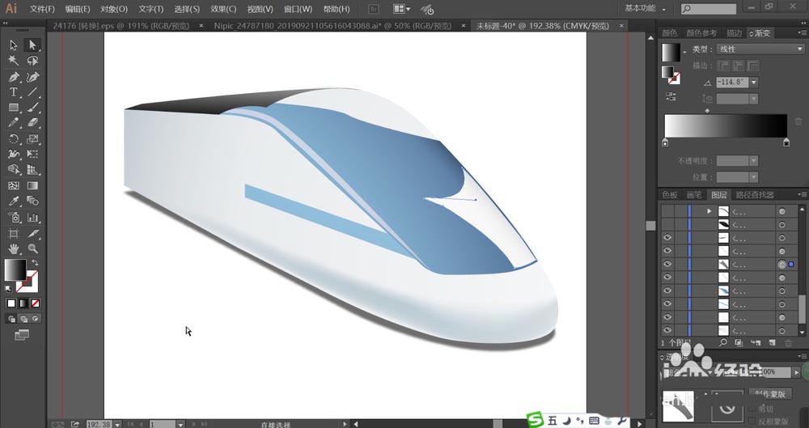The height and width of the screenshot is (428, 809).
Task: Click Locate Object magnifier in Layers panel
Action: point(723,342)
